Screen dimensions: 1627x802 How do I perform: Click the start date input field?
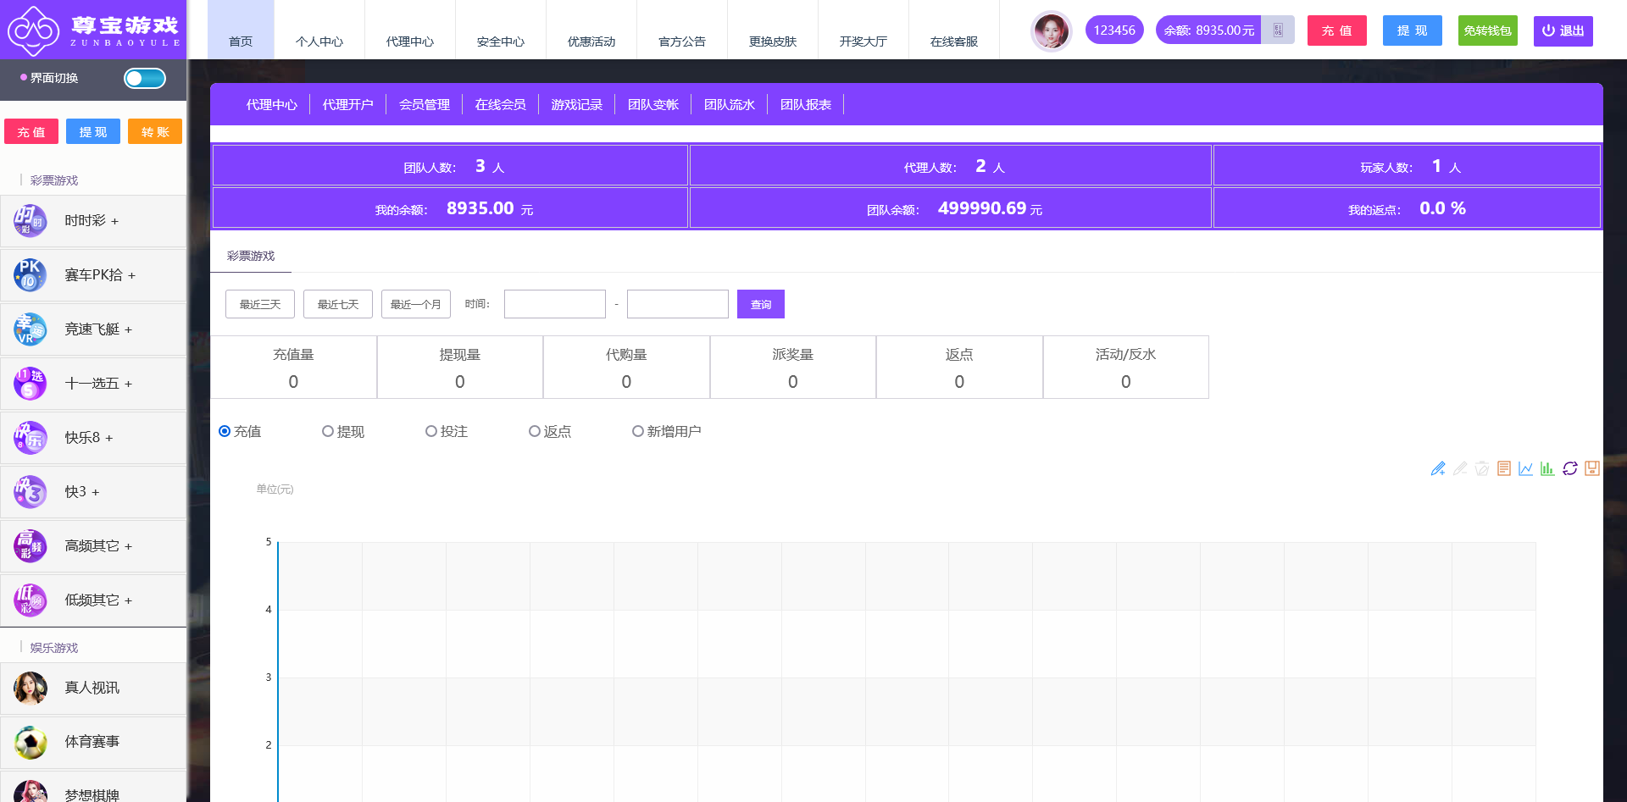pos(555,304)
